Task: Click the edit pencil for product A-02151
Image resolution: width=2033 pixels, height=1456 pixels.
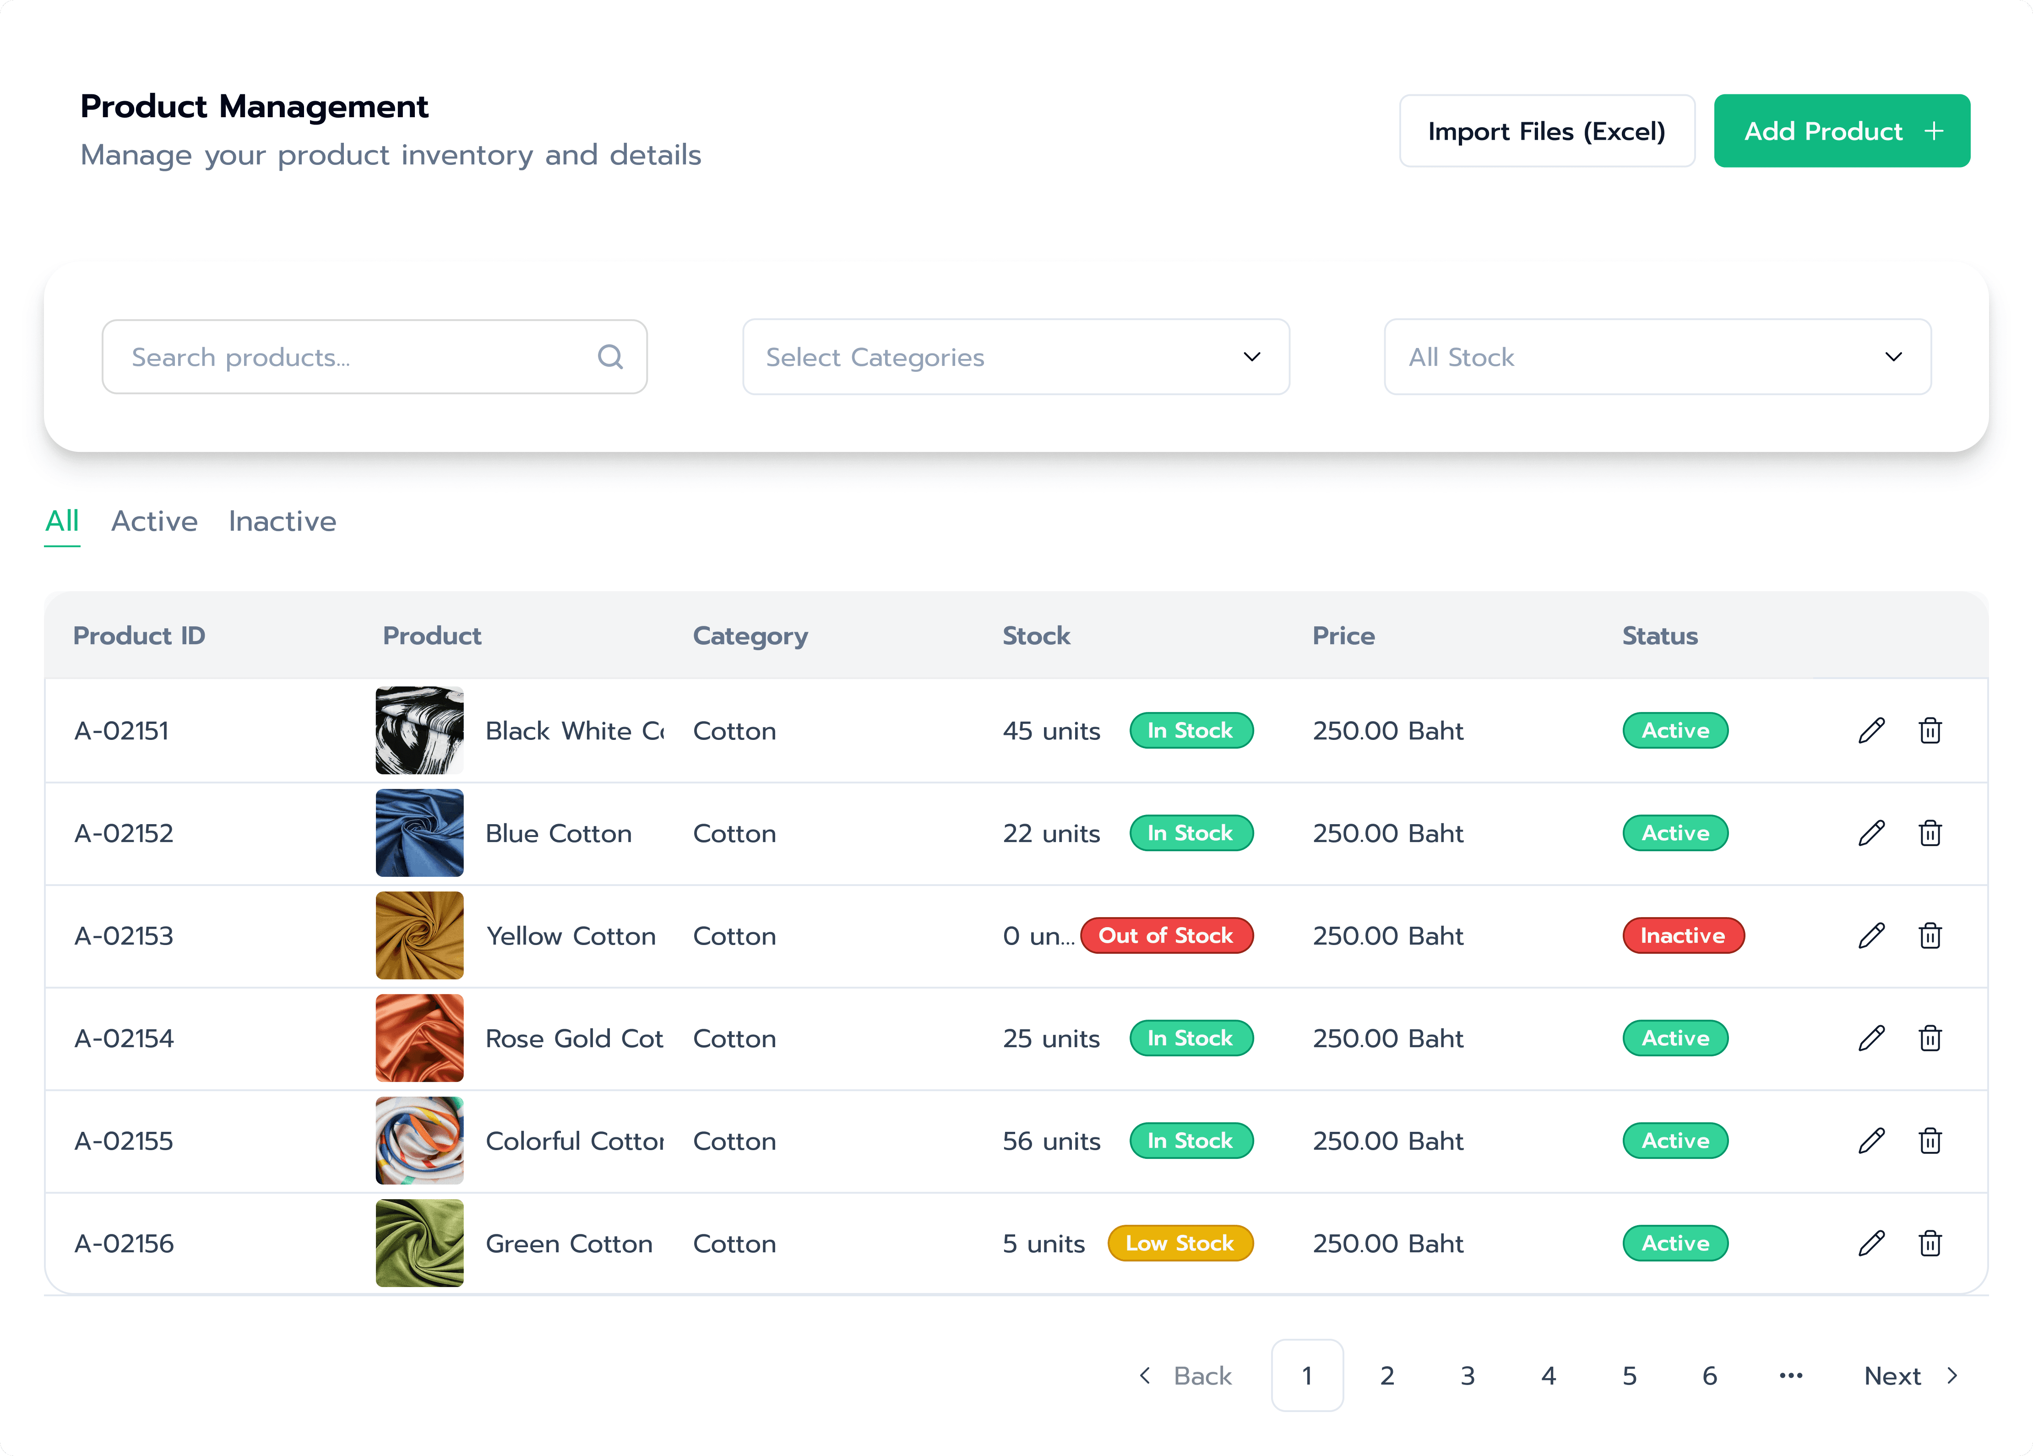Action: (x=1871, y=731)
